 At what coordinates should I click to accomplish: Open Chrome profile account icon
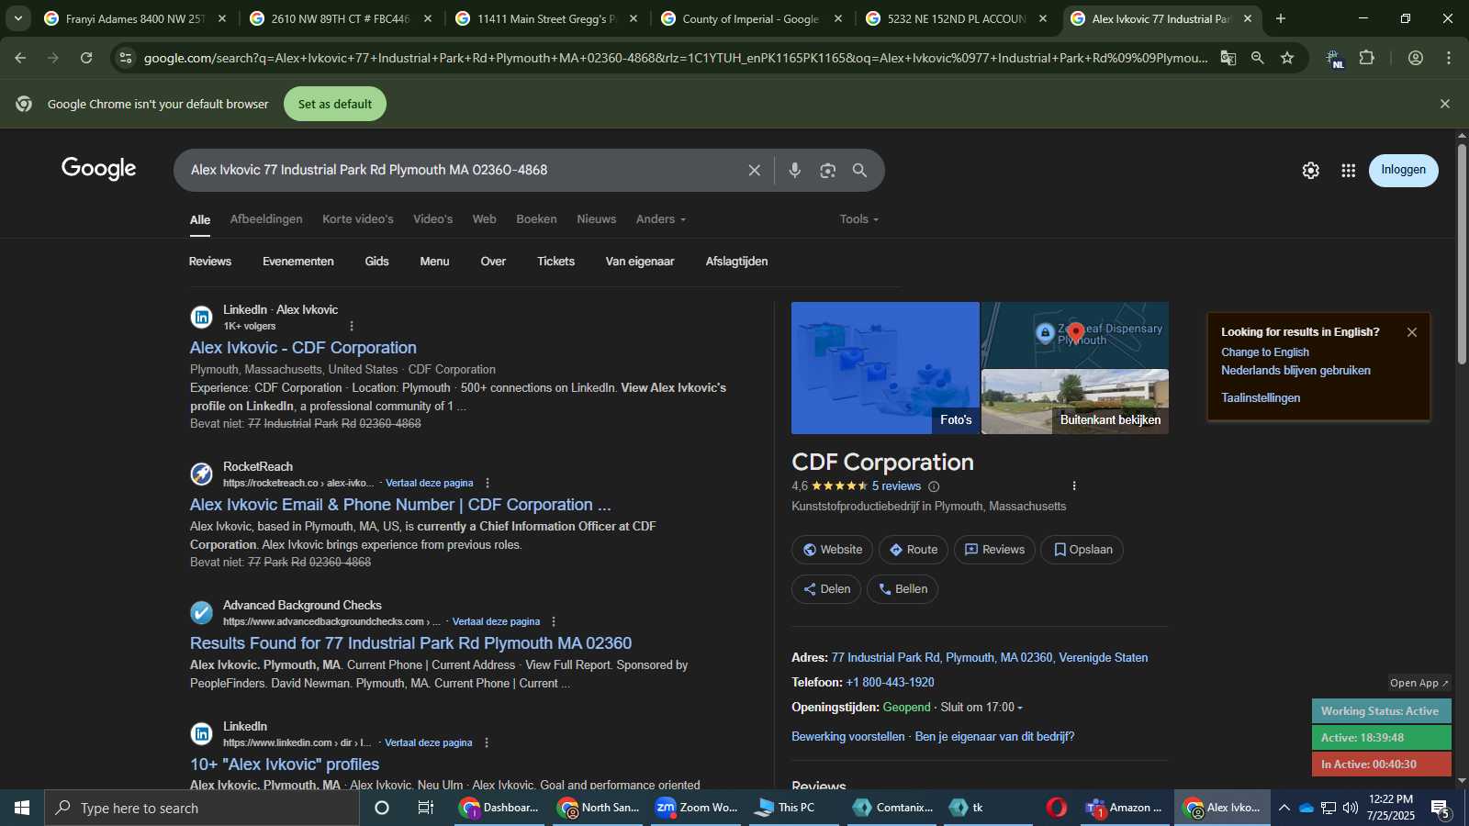[1416, 58]
